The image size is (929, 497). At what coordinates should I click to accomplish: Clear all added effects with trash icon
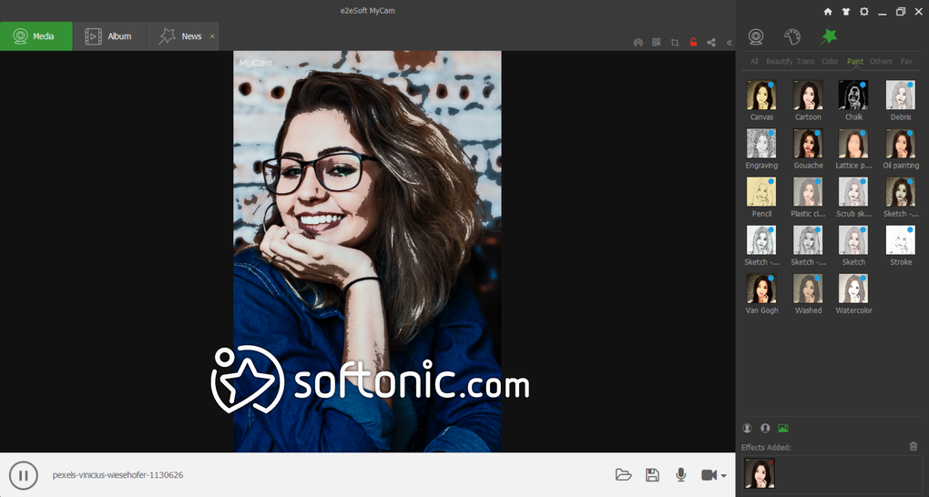(x=913, y=446)
